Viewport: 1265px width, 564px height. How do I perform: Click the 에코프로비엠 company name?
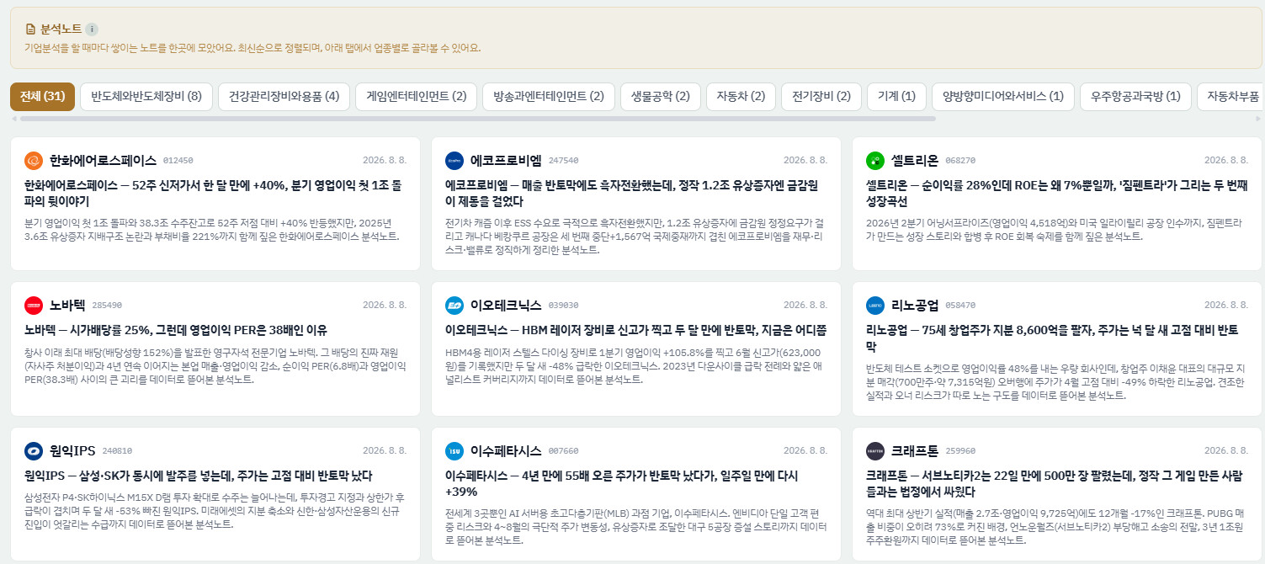506,160
